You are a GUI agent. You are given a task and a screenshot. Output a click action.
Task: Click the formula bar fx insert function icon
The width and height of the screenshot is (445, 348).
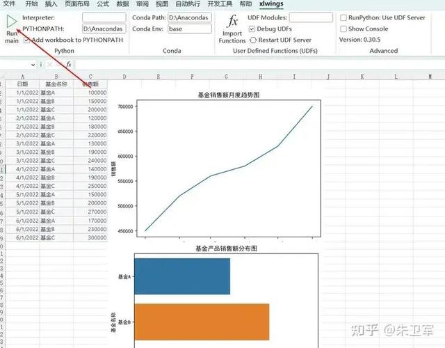click(69, 65)
